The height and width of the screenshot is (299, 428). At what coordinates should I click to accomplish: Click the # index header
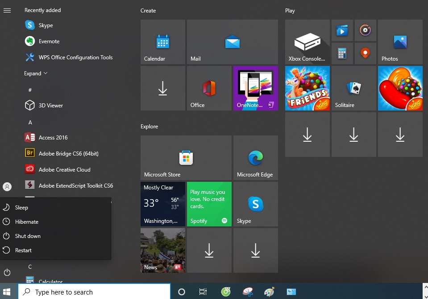pos(30,90)
